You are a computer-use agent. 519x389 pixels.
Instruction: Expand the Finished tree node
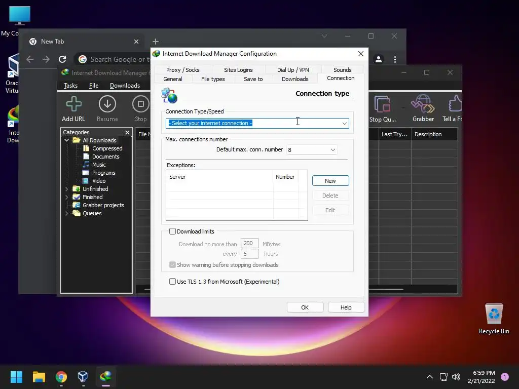(x=66, y=197)
